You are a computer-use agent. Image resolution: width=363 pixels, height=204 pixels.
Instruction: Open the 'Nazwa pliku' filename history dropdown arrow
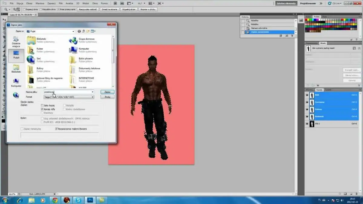(93, 92)
